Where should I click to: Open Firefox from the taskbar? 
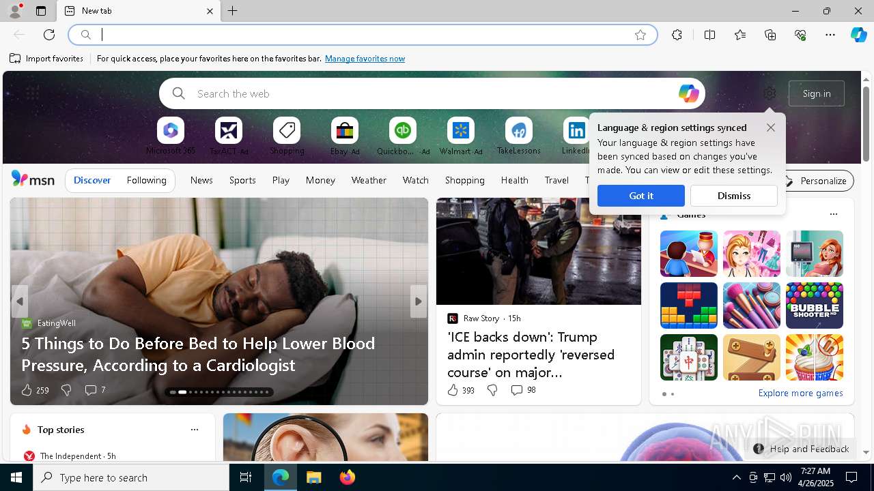[x=348, y=477]
